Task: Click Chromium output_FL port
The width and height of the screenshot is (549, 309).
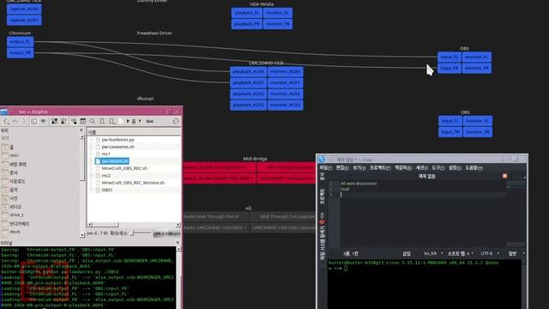Action: click(x=21, y=42)
